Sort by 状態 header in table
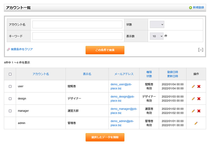Image resolution: width=210 pixels, height=146 pixels. [149, 76]
